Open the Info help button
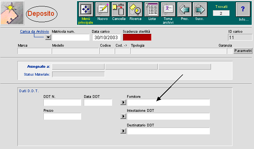Viewport: 254px width, 149px height. tap(243, 9)
